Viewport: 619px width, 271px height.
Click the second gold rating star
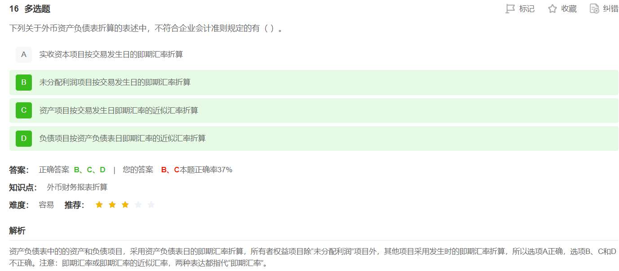[112, 205]
